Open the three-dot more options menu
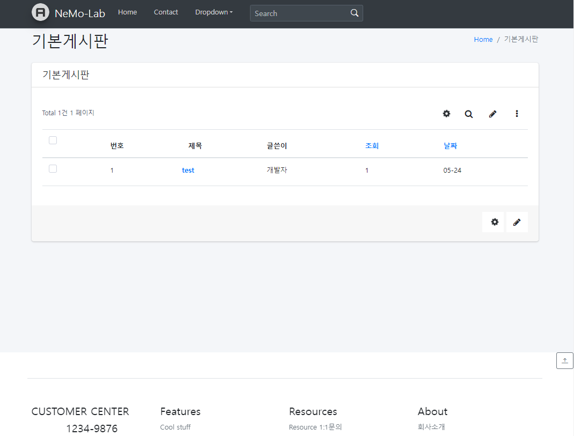Image resolution: width=574 pixels, height=436 pixels. coord(517,114)
